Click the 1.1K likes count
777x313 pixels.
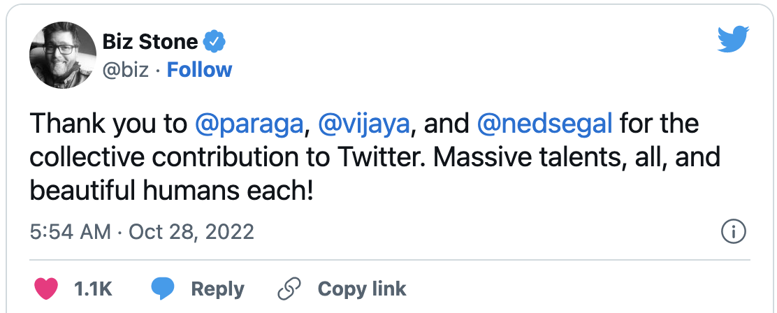92,289
